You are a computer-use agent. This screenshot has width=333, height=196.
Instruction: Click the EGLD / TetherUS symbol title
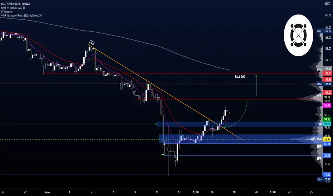15,4
